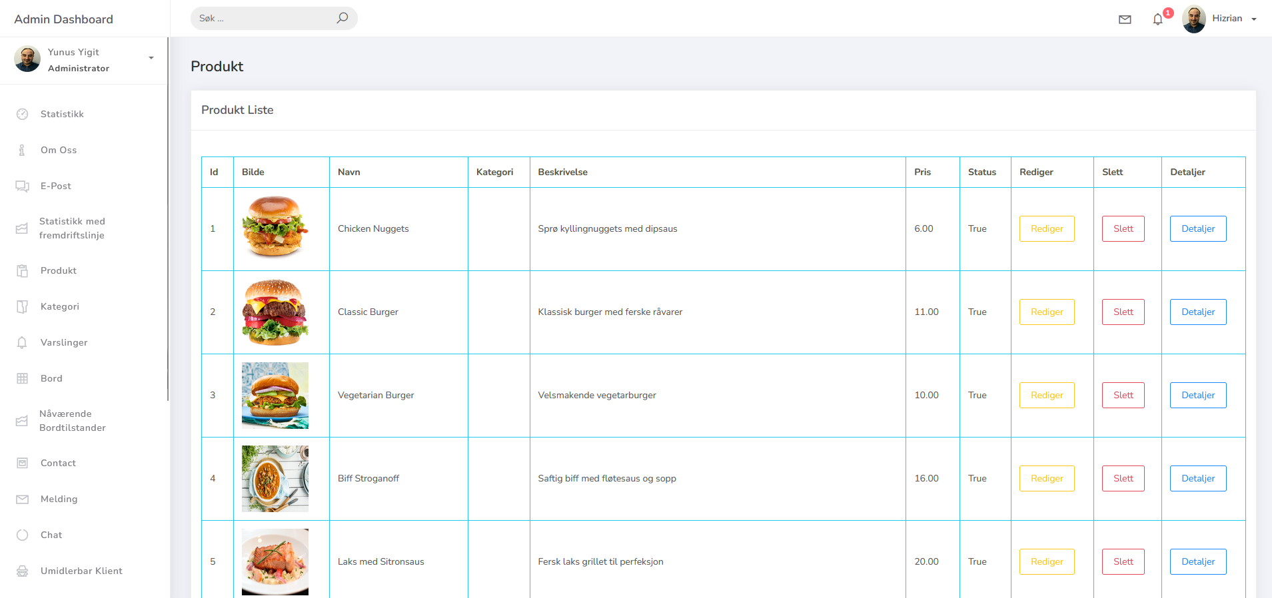The height and width of the screenshot is (598, 1272).
Task: Click the Statistikk gauge icon in sidebar
Action: (23, 114)
